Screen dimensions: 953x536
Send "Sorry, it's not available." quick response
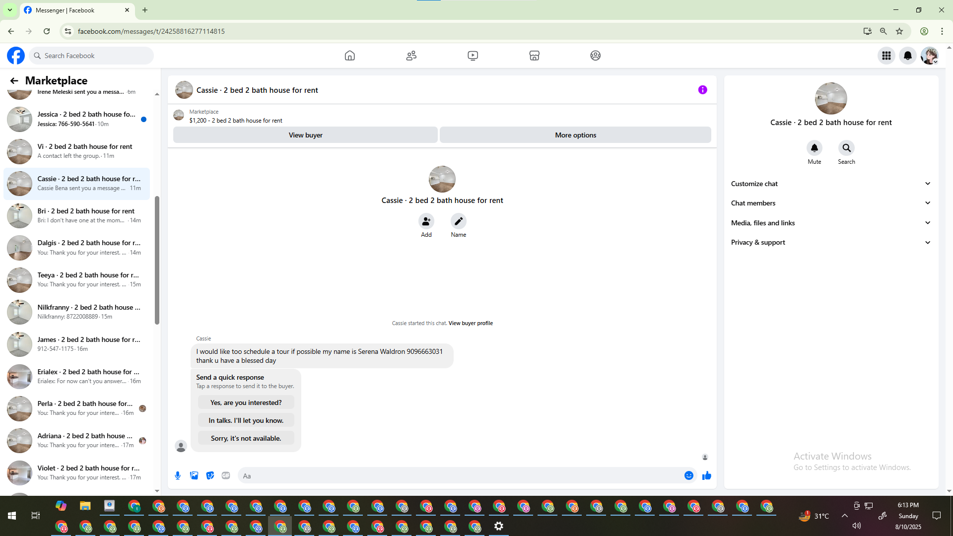pyautogui.click(x=246, y=438)
